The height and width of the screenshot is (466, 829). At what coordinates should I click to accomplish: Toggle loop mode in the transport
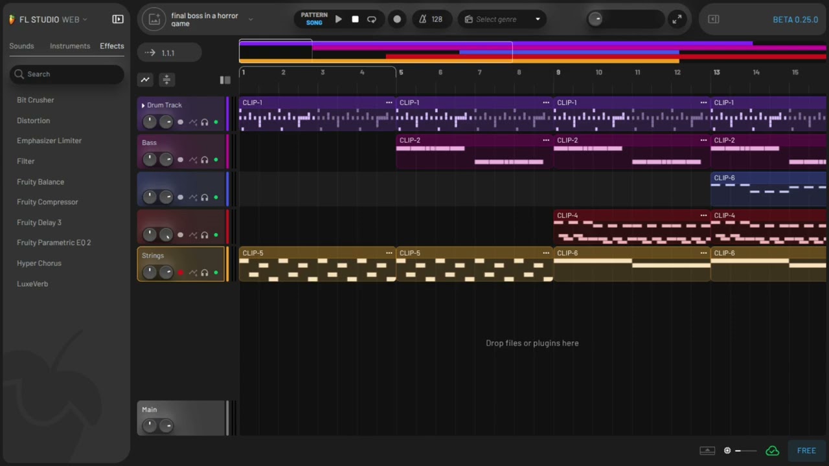click(x=372, y=19)
